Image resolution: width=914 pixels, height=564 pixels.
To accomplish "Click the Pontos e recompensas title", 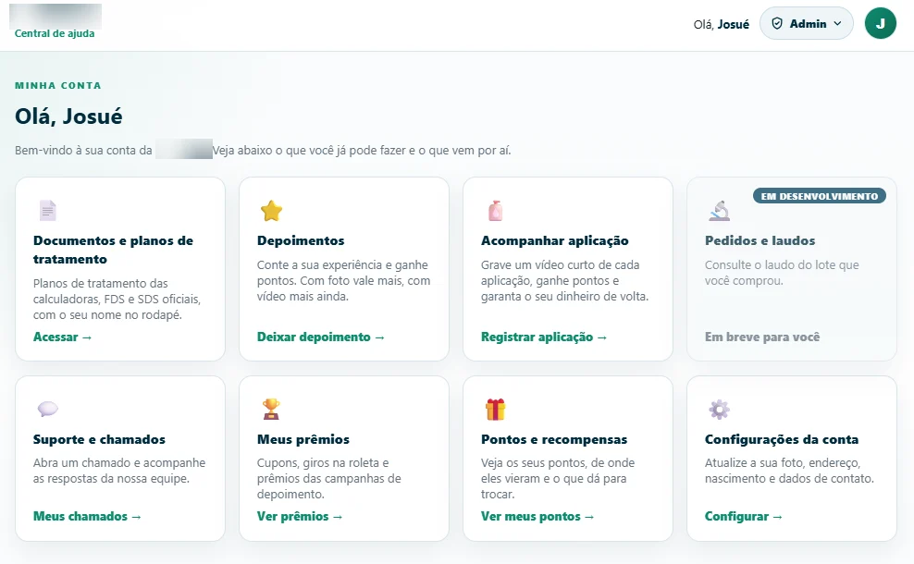I will click(x=554, y=439).
